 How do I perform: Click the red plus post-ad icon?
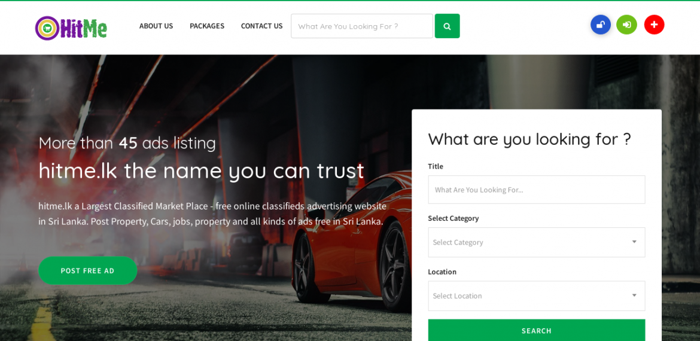point(654,25)
